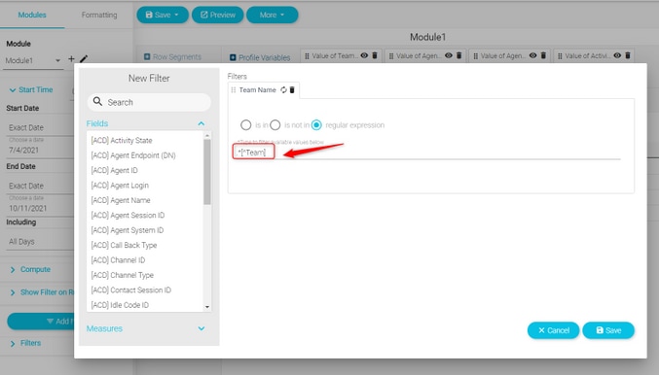Toggle visibility eye of the Value of Activi column
This screenshot has width=659, height=375.
pos(617,55)
